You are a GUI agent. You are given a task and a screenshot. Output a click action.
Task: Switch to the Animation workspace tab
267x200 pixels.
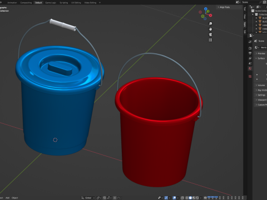[12, 3]
